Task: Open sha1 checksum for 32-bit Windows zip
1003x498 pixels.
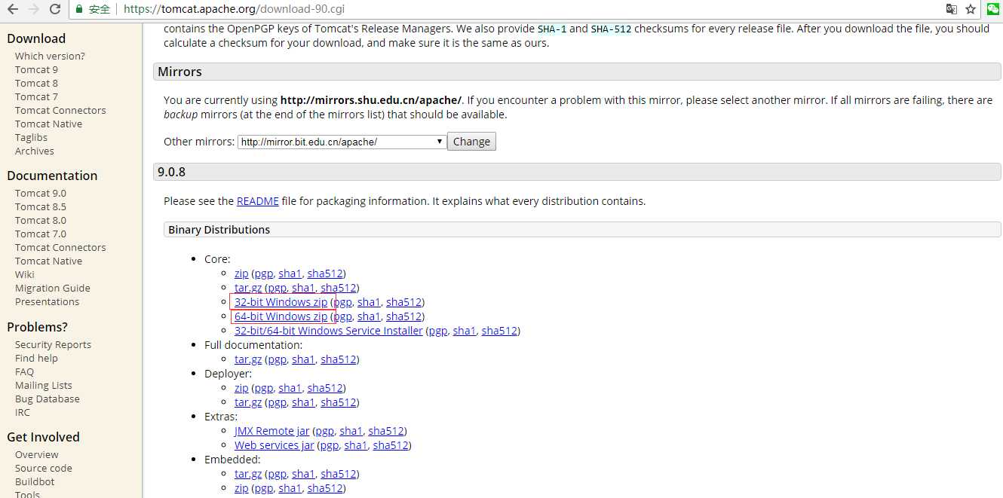Action: coord(369,302)
